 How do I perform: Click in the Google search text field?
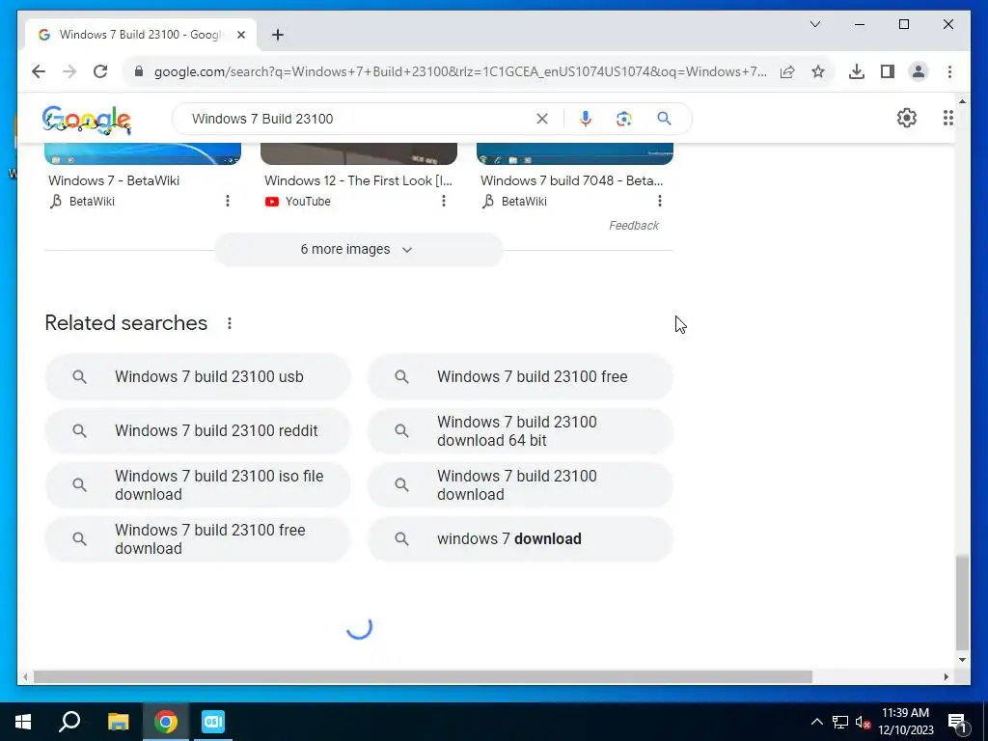(x=359, y=119)
